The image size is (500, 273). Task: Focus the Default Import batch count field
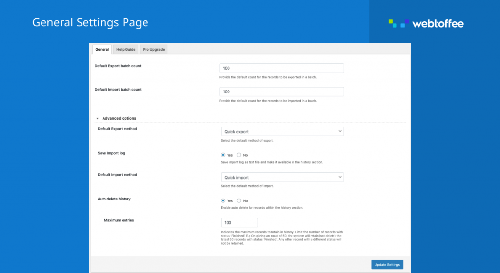[x=282, y=91]
